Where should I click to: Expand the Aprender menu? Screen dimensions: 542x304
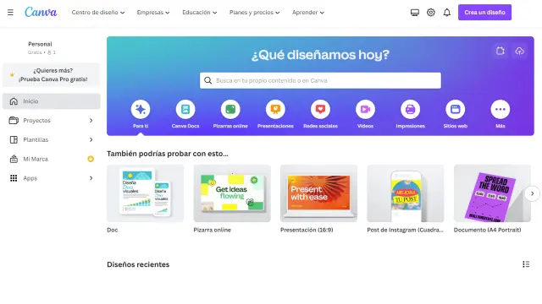[308, 13]
